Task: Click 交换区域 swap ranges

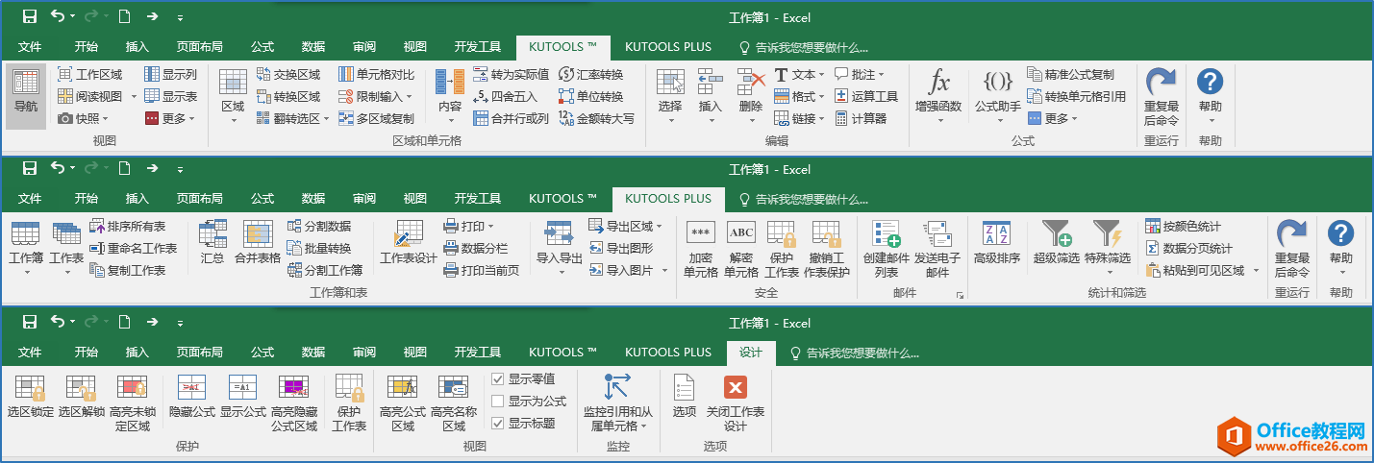Action: [288, 75]
